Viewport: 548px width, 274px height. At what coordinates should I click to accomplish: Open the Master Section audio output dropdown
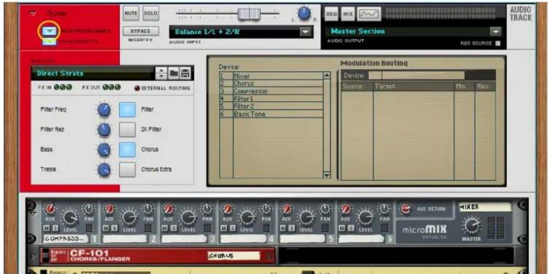495,32
